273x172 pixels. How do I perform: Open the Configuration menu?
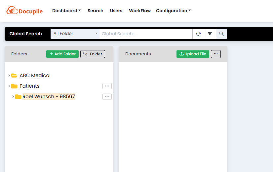click(173, 11)
